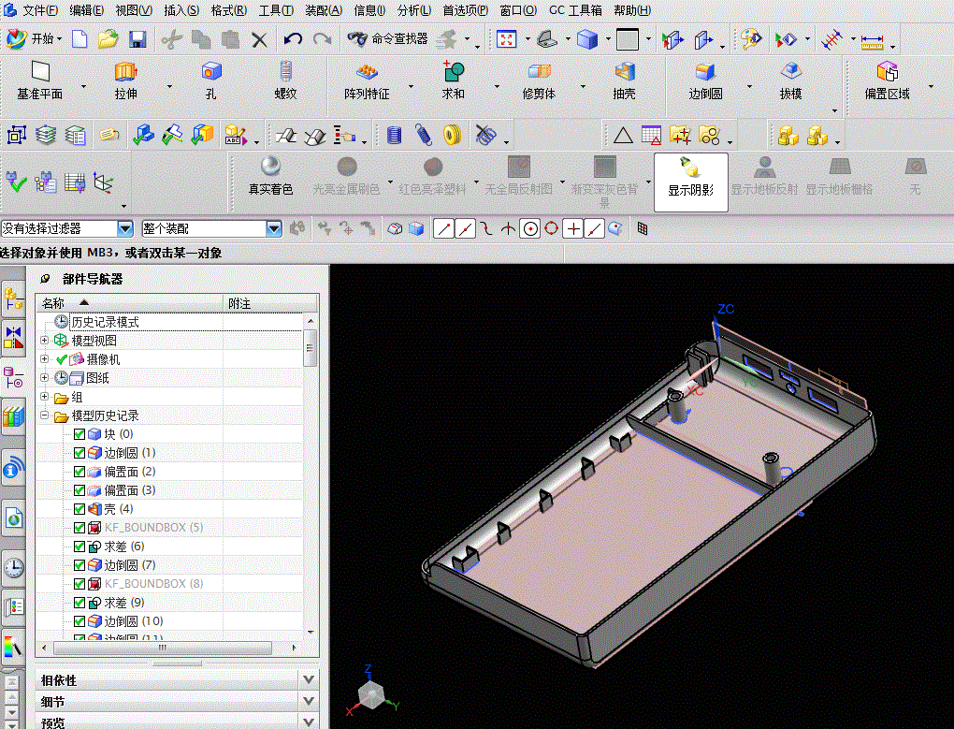Toggle the 壳 (4) checkbox
This screenshot has height=729, width=954.
(79, 509)
